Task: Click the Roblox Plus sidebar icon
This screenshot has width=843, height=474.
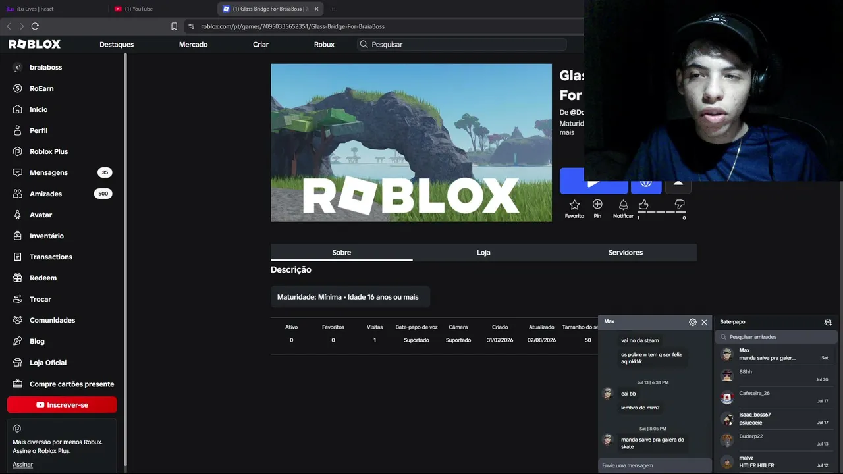Action: 18,151
